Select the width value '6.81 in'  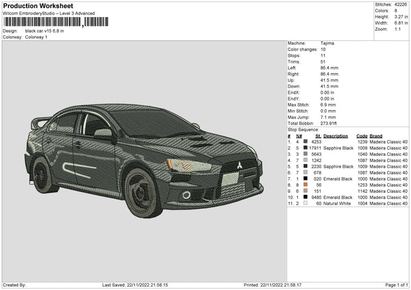[401, 23]
